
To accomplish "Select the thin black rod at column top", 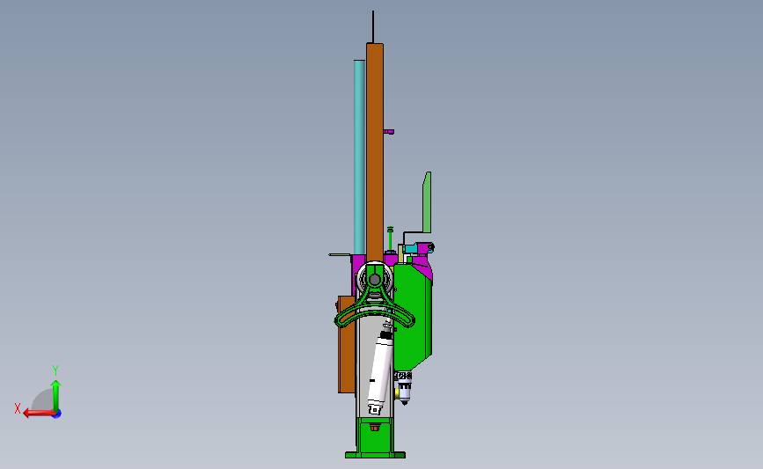I will pos(373,26).
